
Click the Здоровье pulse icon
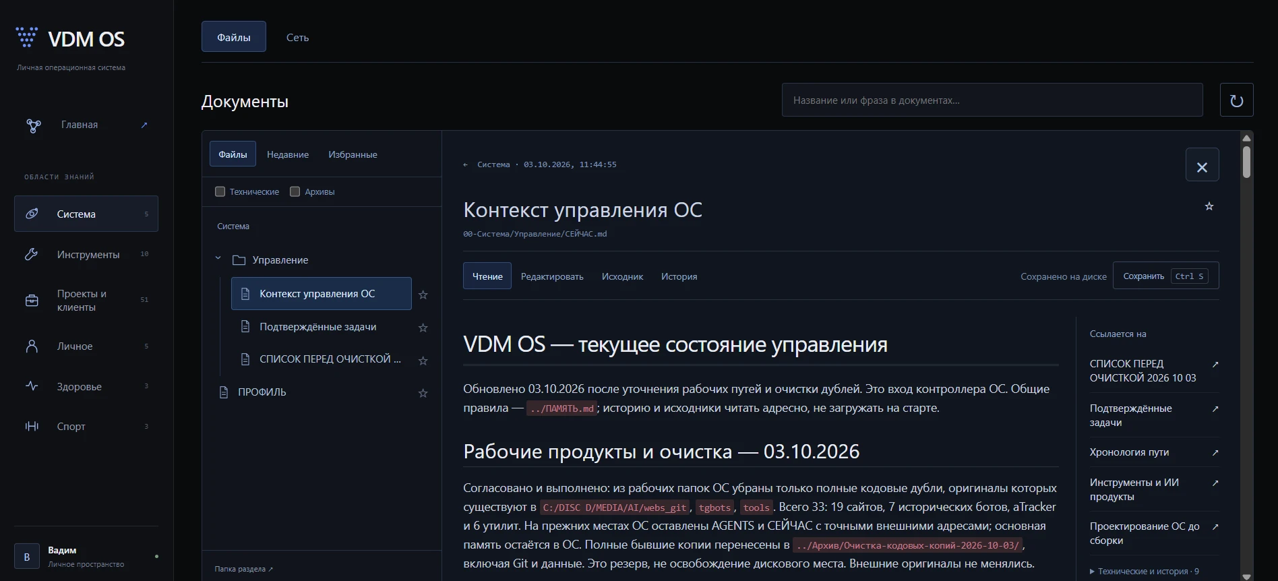(32, 386)
